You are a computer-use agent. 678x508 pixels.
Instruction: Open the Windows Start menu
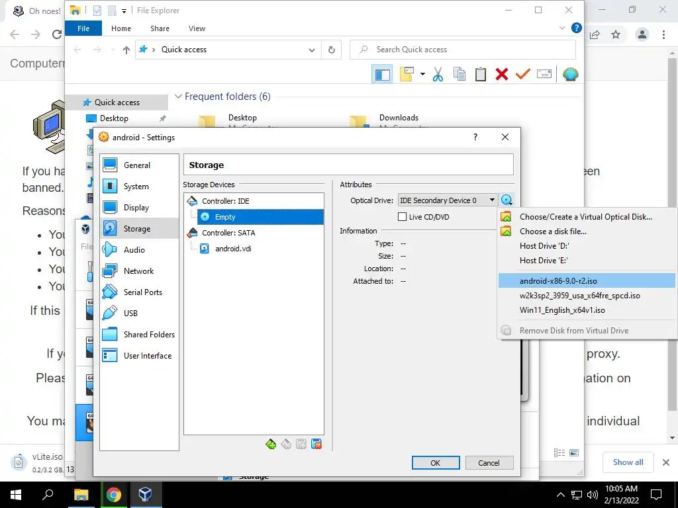[16, 495]
